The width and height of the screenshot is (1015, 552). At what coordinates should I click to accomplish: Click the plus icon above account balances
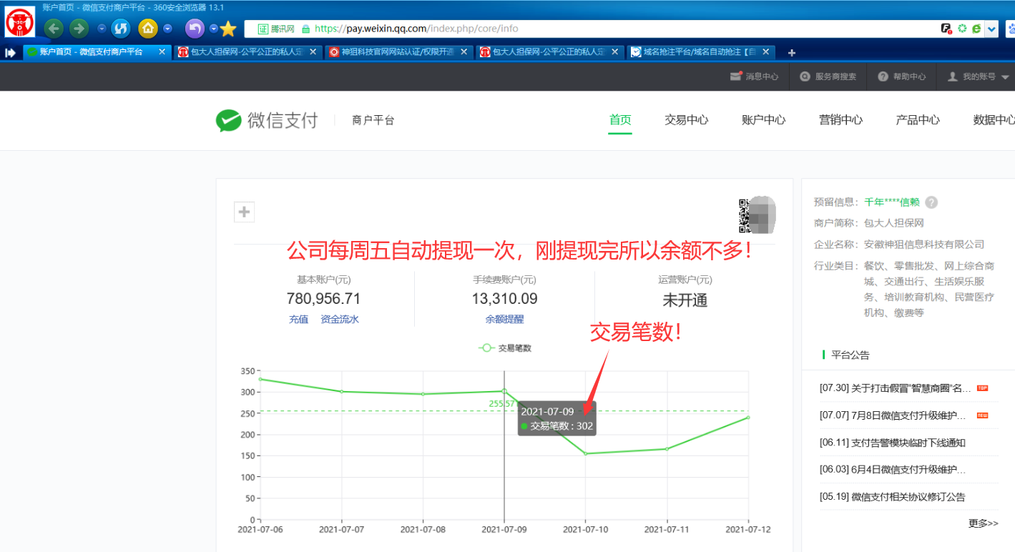tap(244, 212)
